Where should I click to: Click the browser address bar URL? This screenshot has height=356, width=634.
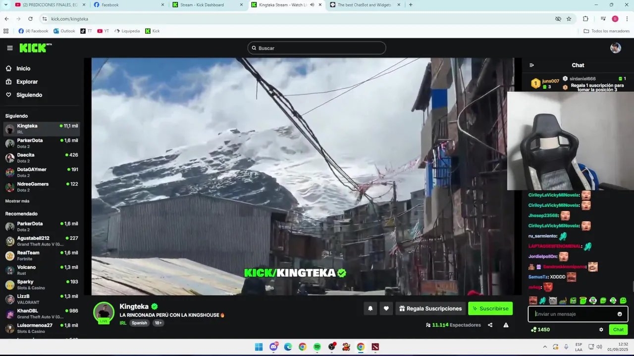pos(69,19)
